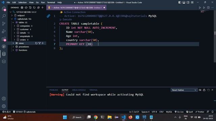Image resolution: width=216 pixels, height=121 pixels.
Task: Switch to the Debug Console tab
Action: pyautogui.click(x=79, y=90)
